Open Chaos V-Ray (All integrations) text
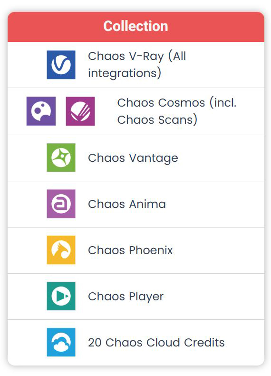This screenshot has height=376, width=271. 137,65
